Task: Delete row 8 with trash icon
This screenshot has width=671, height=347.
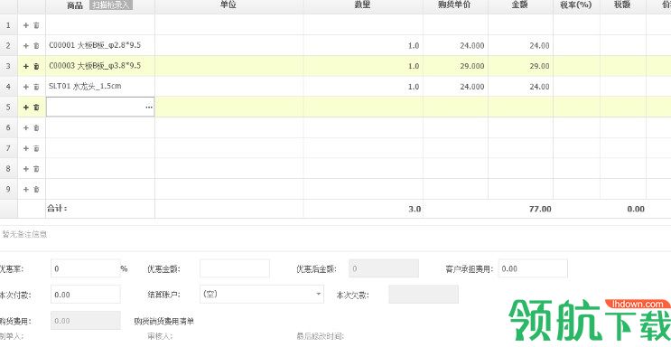Action: click(x=36, y=169)
